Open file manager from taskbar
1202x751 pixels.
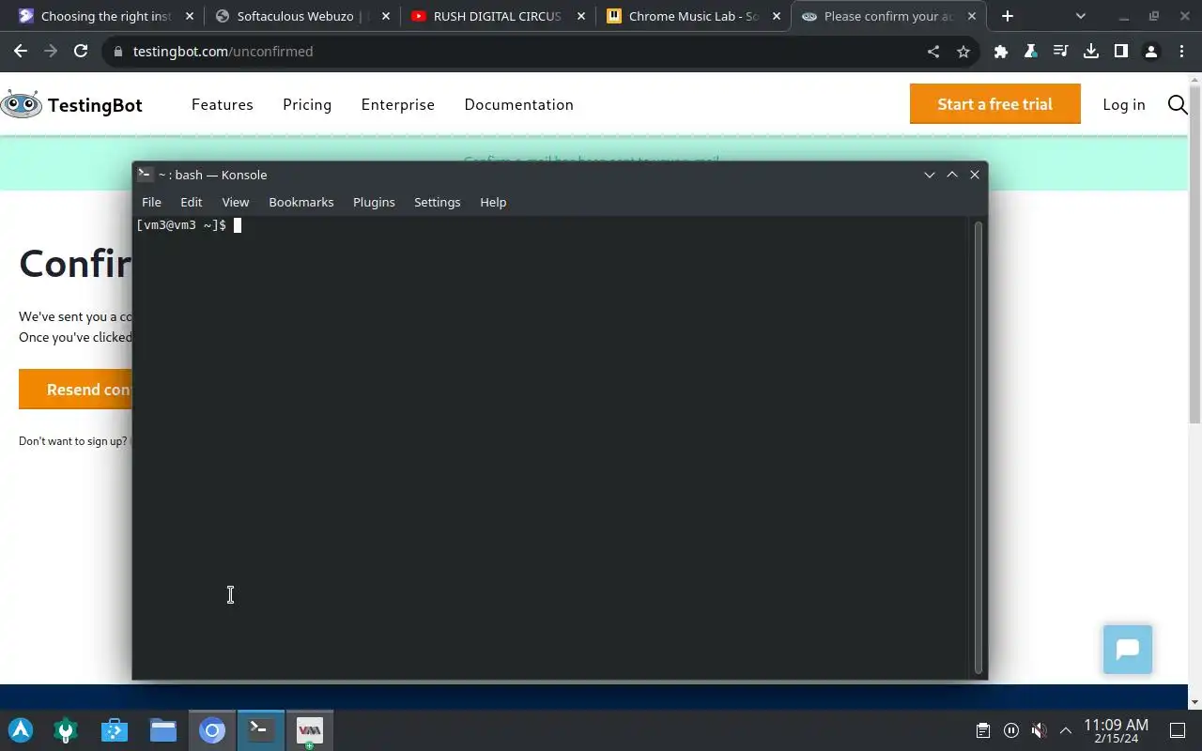pyautogui.click(x=163, y=730)
